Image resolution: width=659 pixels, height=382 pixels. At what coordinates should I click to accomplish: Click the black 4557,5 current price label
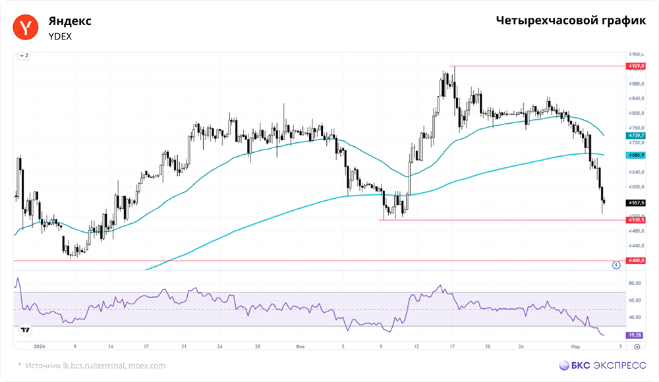[635, 203]
